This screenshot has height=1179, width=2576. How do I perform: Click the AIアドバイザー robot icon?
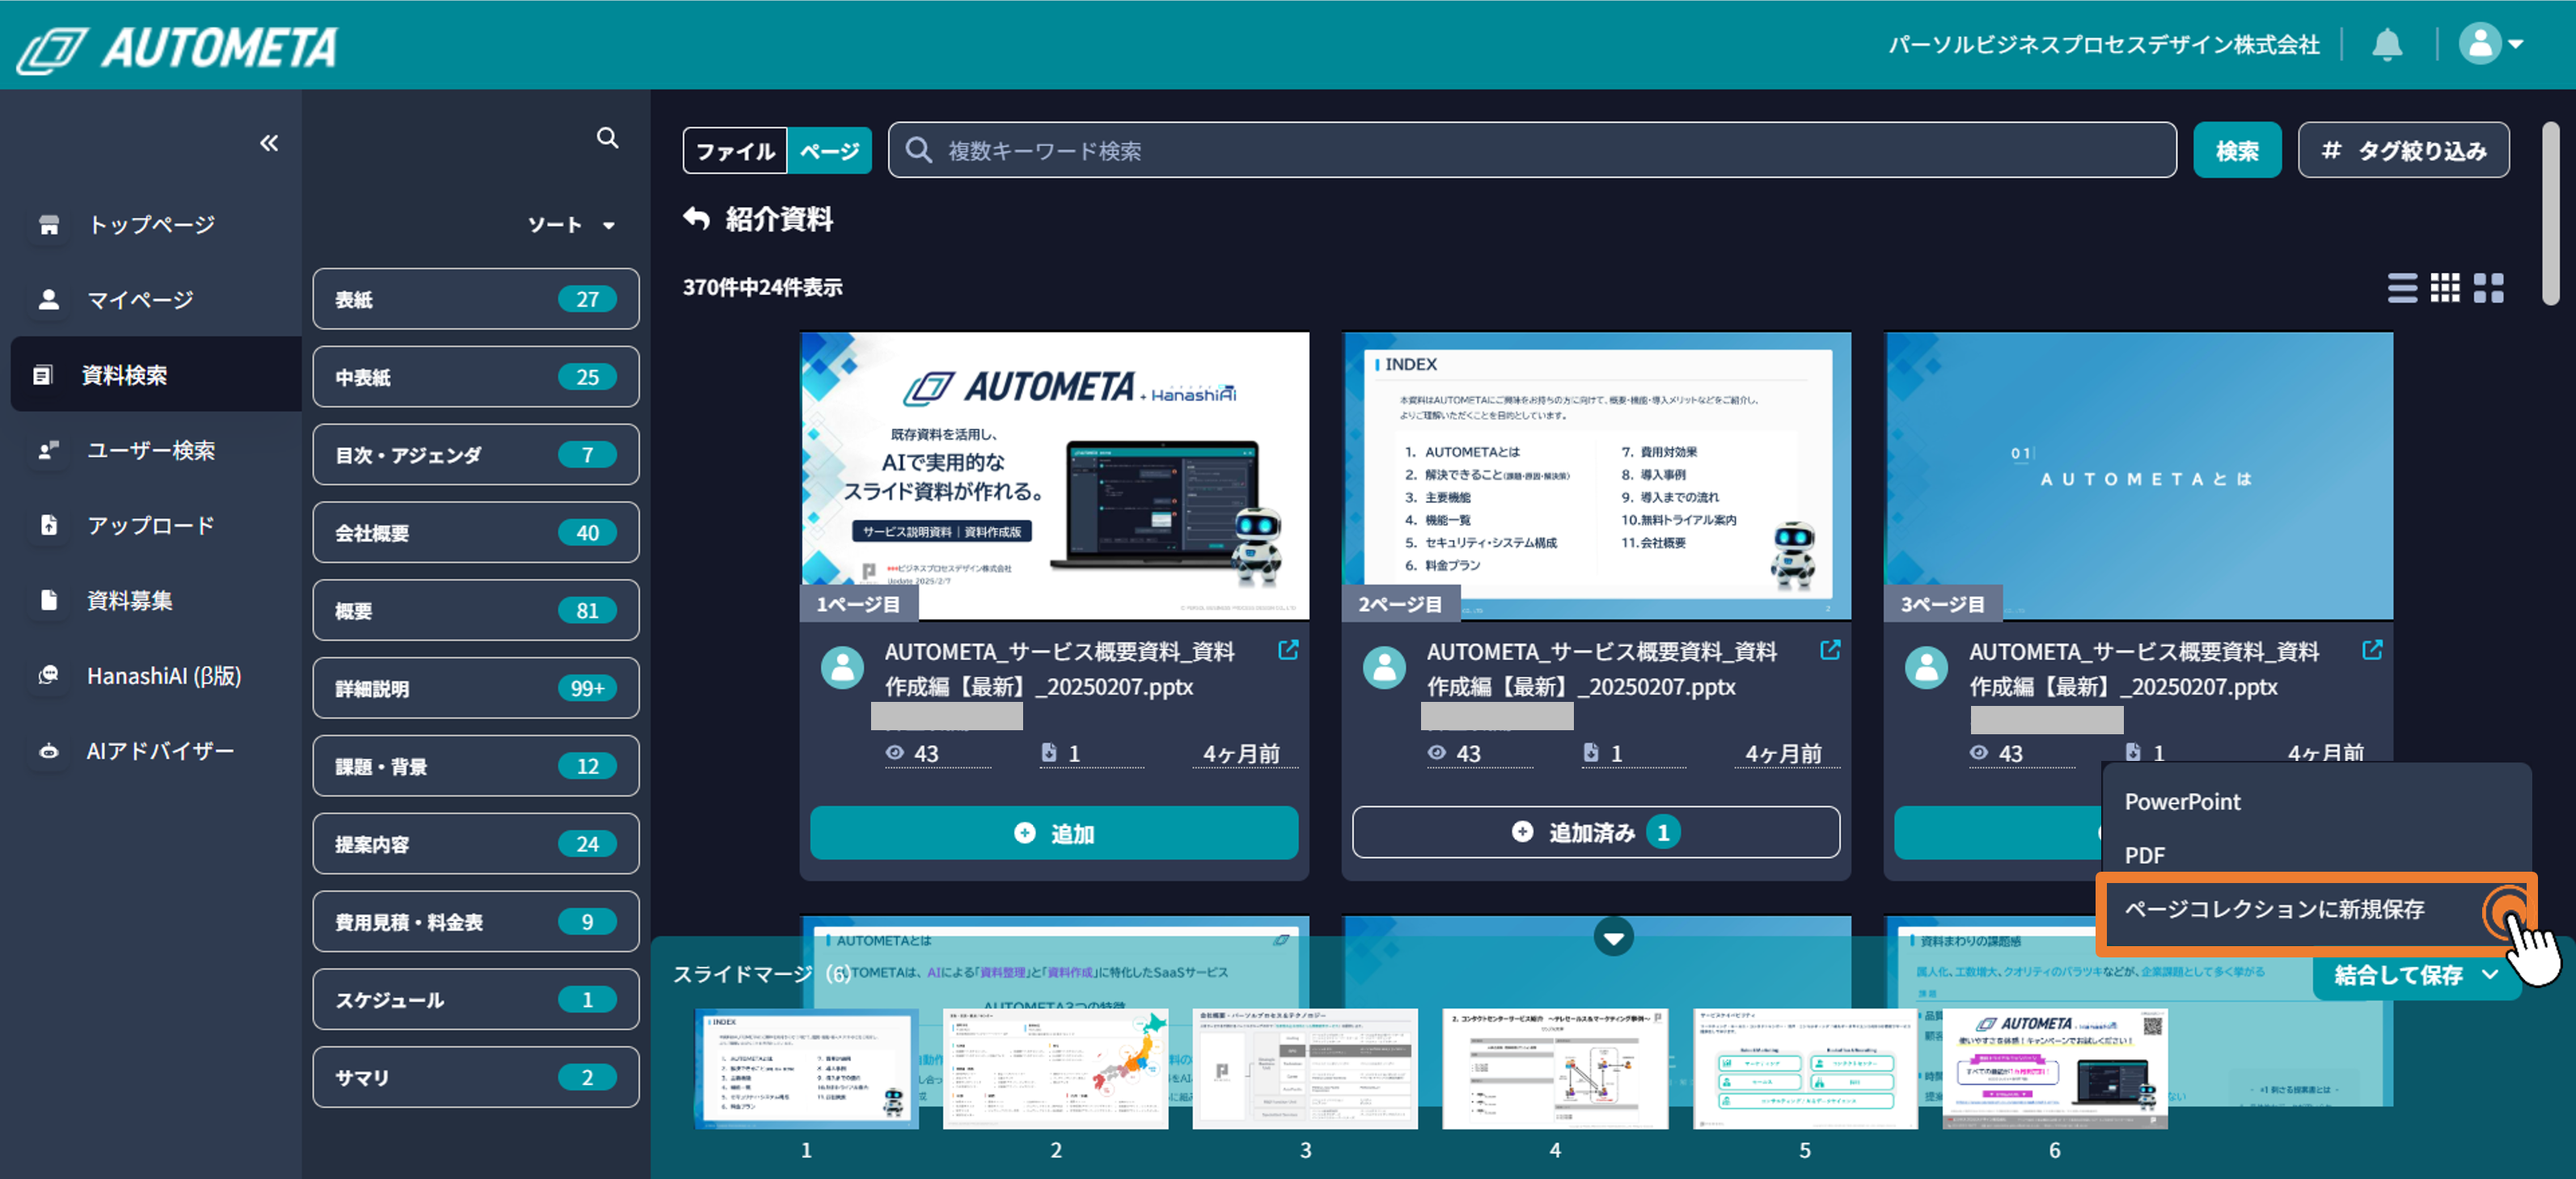(x=48, y=751)
